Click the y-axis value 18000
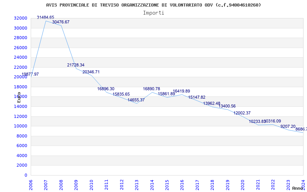307x192 pixels. tap(21, 87)
